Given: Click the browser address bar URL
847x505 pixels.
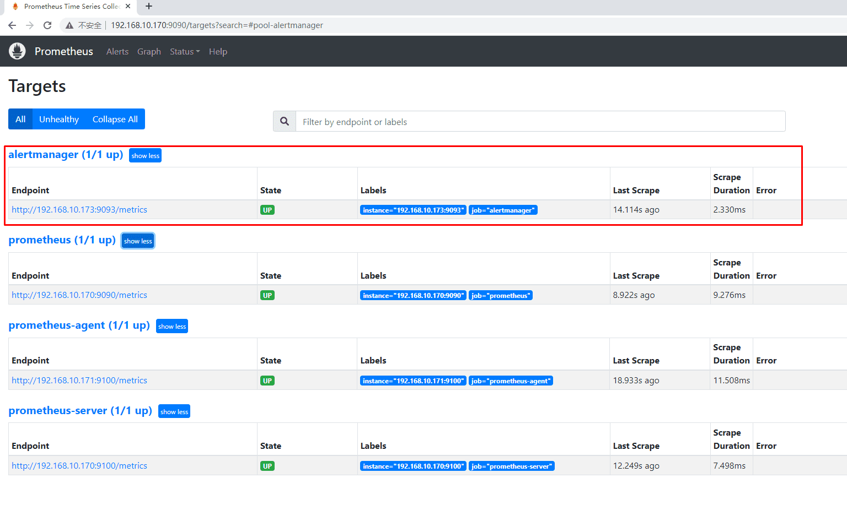Looking at the screenshot, I should pos(217,25).
